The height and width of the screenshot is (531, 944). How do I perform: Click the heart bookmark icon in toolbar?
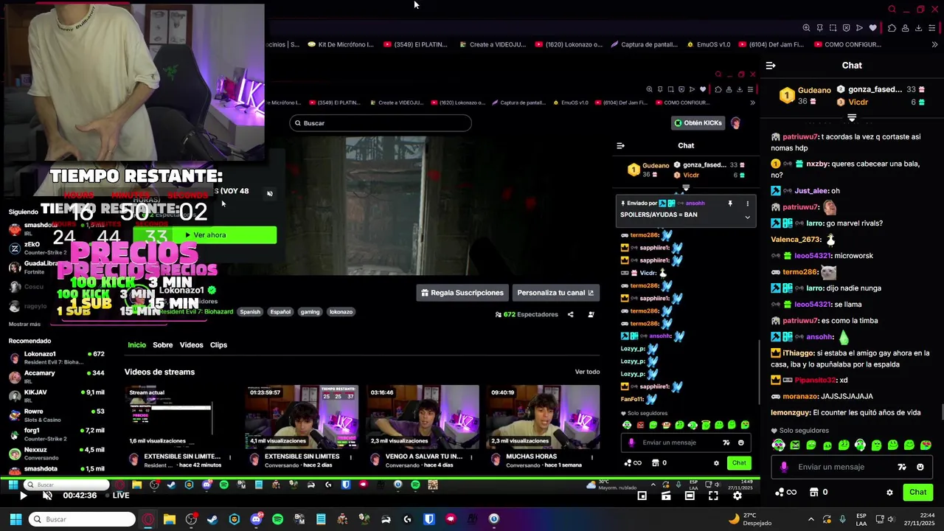tap(872, 28)
